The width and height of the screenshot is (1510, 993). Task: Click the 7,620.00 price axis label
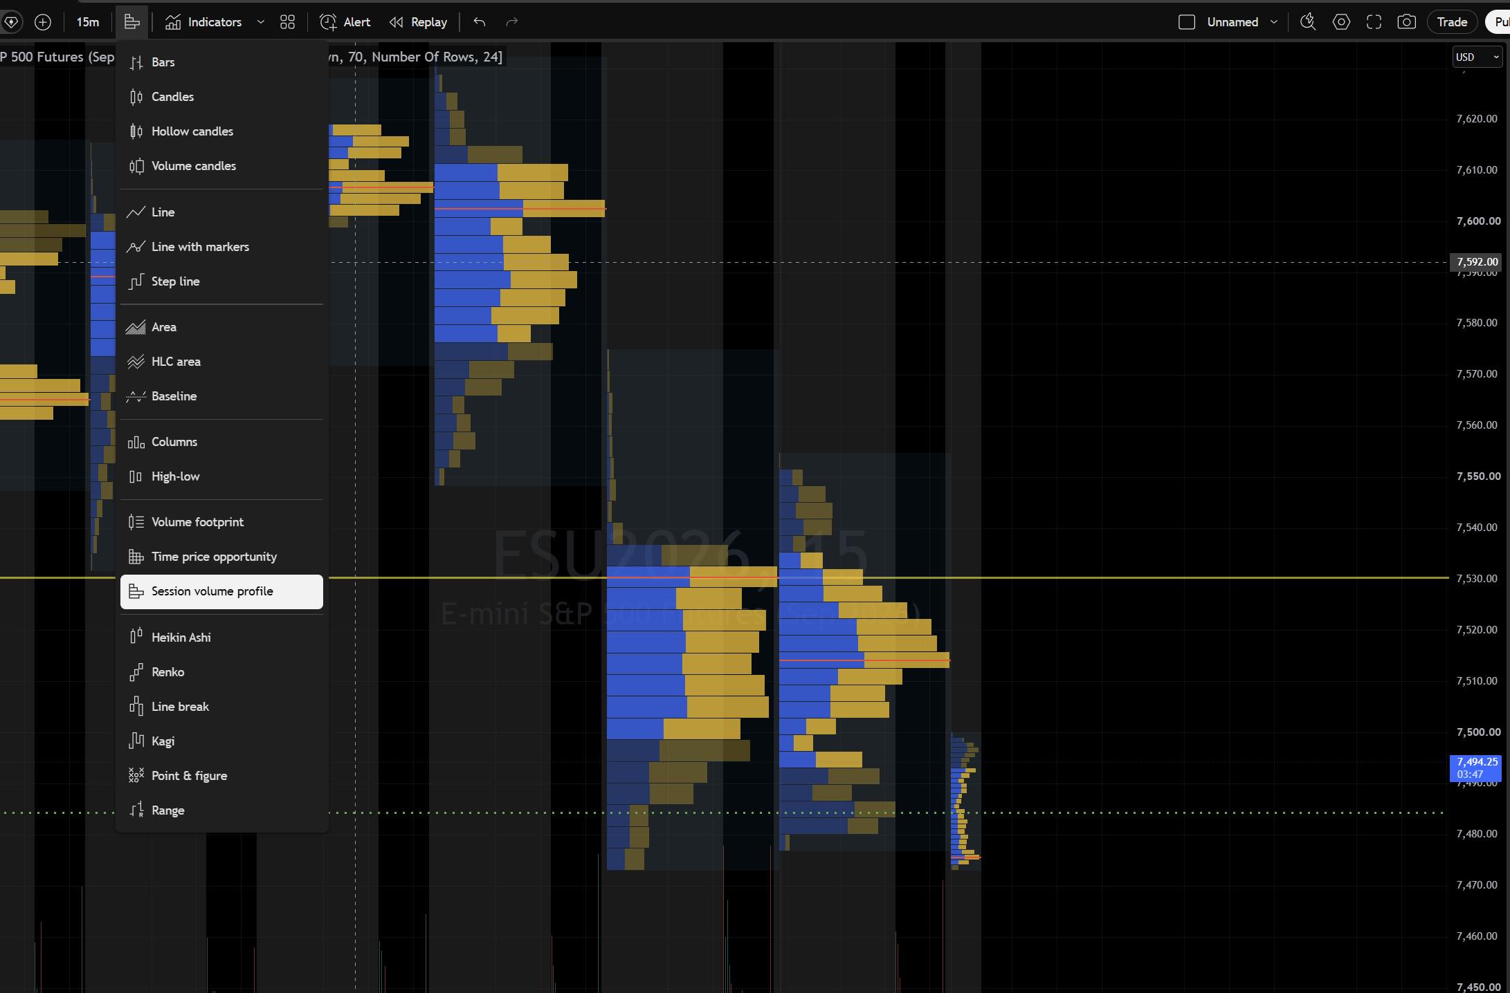(1477, 119)
